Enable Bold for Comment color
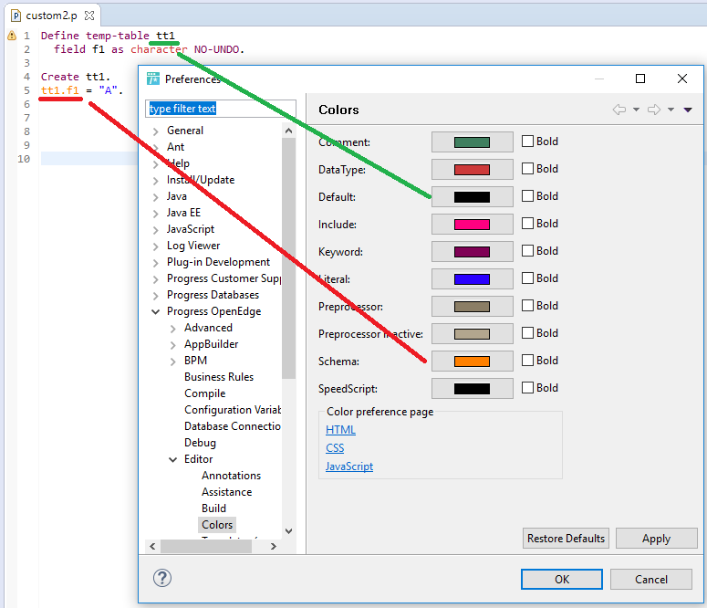The height and width of the screenshot is (608, 707). (527, 142)
